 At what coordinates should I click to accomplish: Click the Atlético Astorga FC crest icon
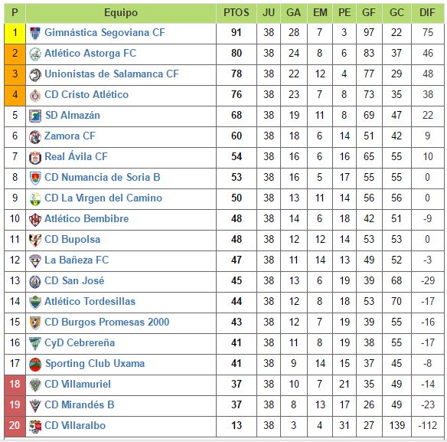click(x=35, y=54)
